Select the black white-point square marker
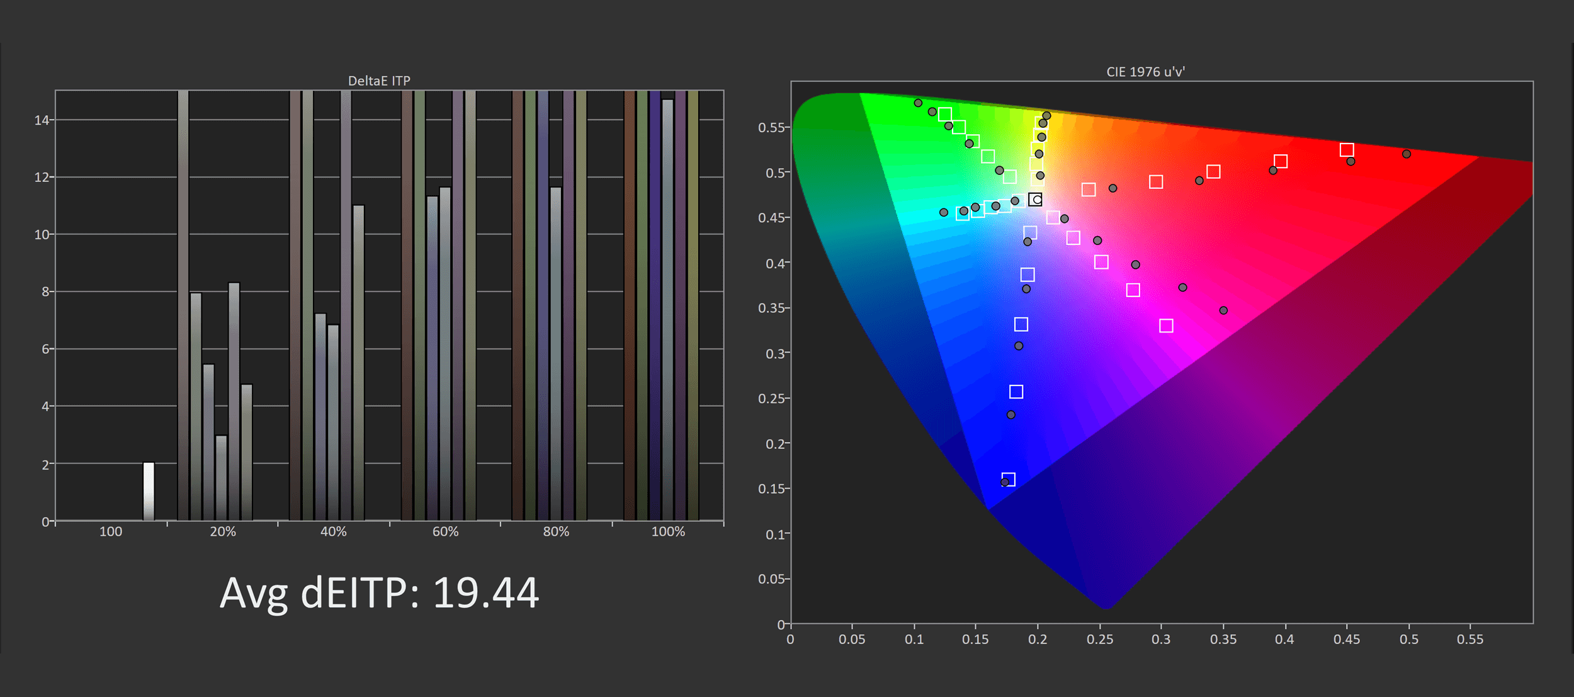 click(x=1035, y=200)
